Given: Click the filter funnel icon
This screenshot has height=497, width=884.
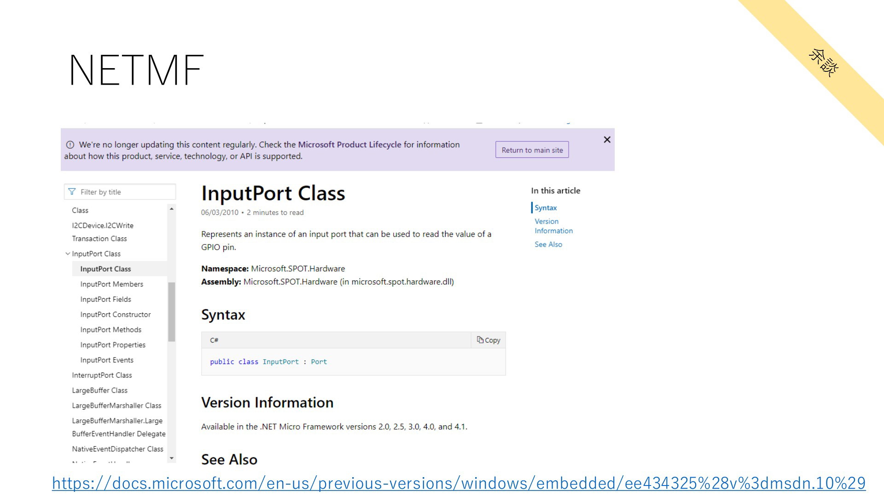Looking at the screenshot, I should pyautogui.click(x=72, y=192).
